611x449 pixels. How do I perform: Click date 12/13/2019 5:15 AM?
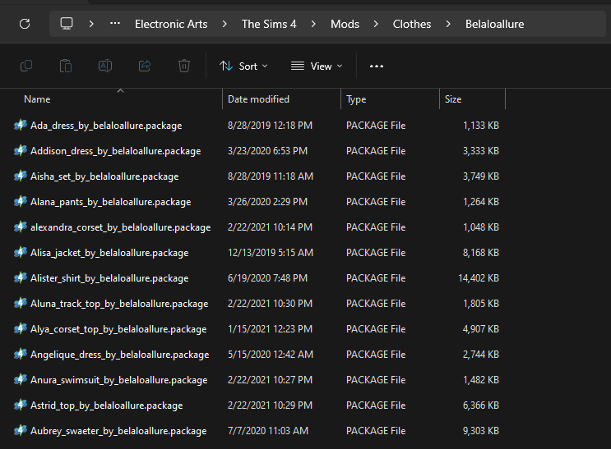click(271, 253)
